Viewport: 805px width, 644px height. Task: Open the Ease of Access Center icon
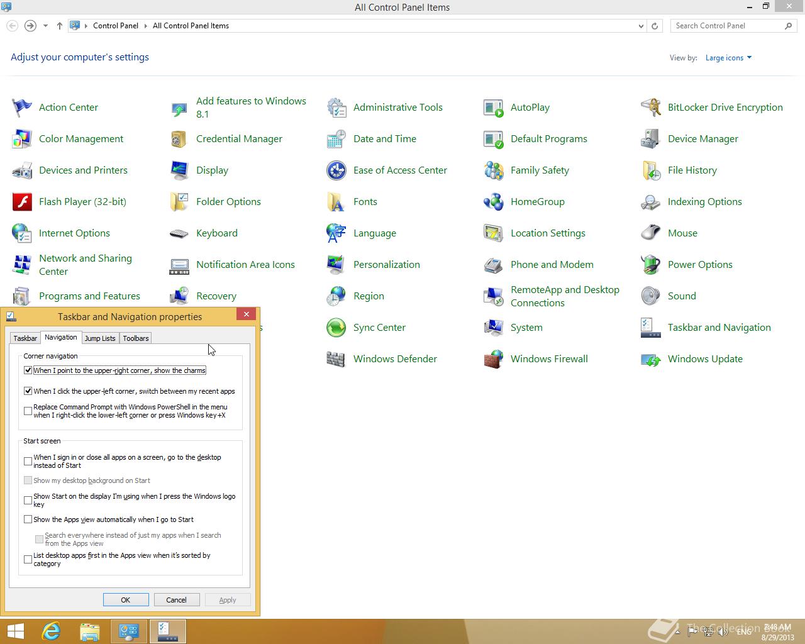[336, 170]
